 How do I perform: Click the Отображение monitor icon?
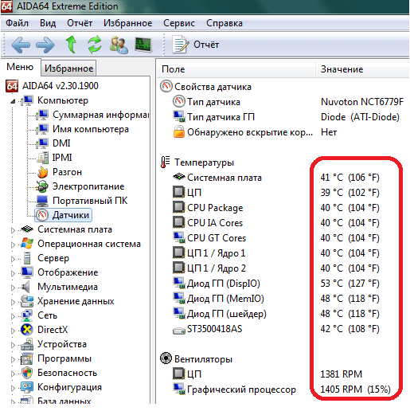point(27,272)
